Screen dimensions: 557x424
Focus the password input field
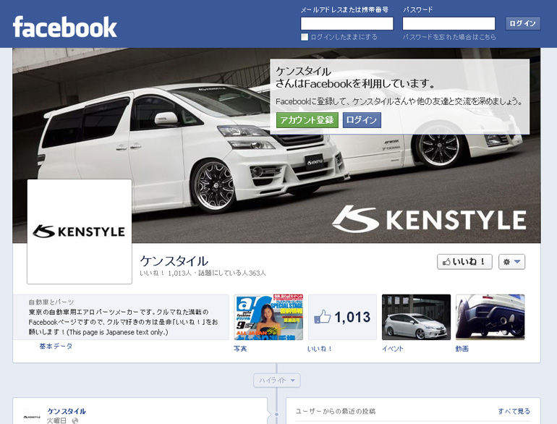tap(448, 23)
